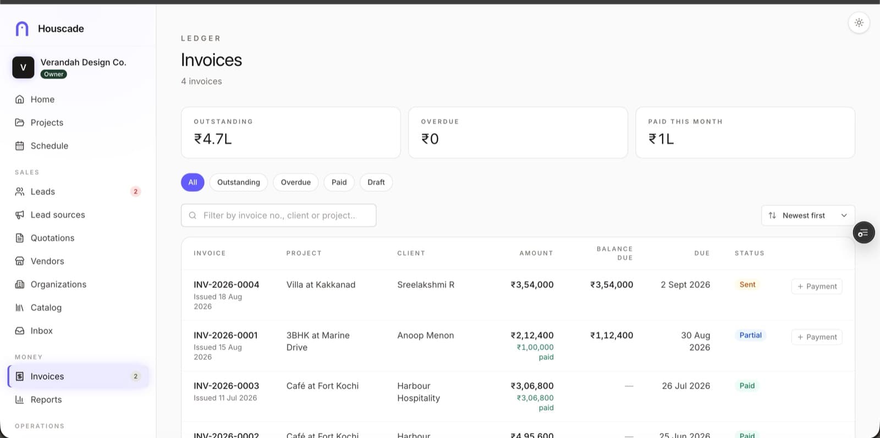Open Inbox from the sidebar

78,331
